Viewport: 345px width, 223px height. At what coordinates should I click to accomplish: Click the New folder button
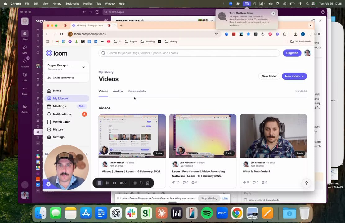269,76
